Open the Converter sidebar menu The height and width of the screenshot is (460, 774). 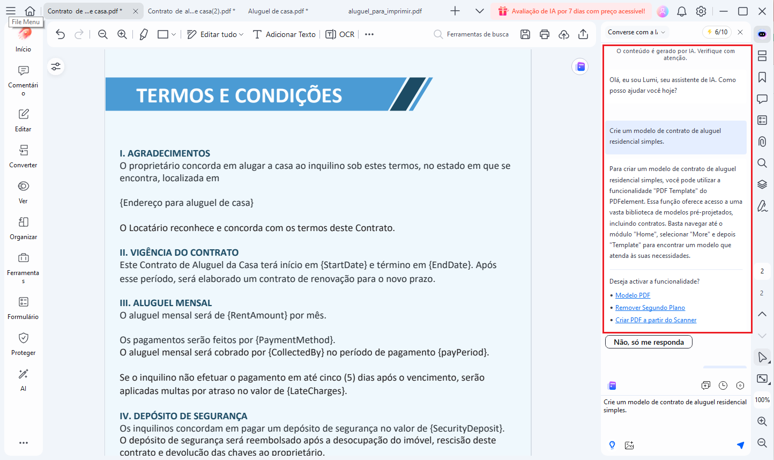pos(23,157)
